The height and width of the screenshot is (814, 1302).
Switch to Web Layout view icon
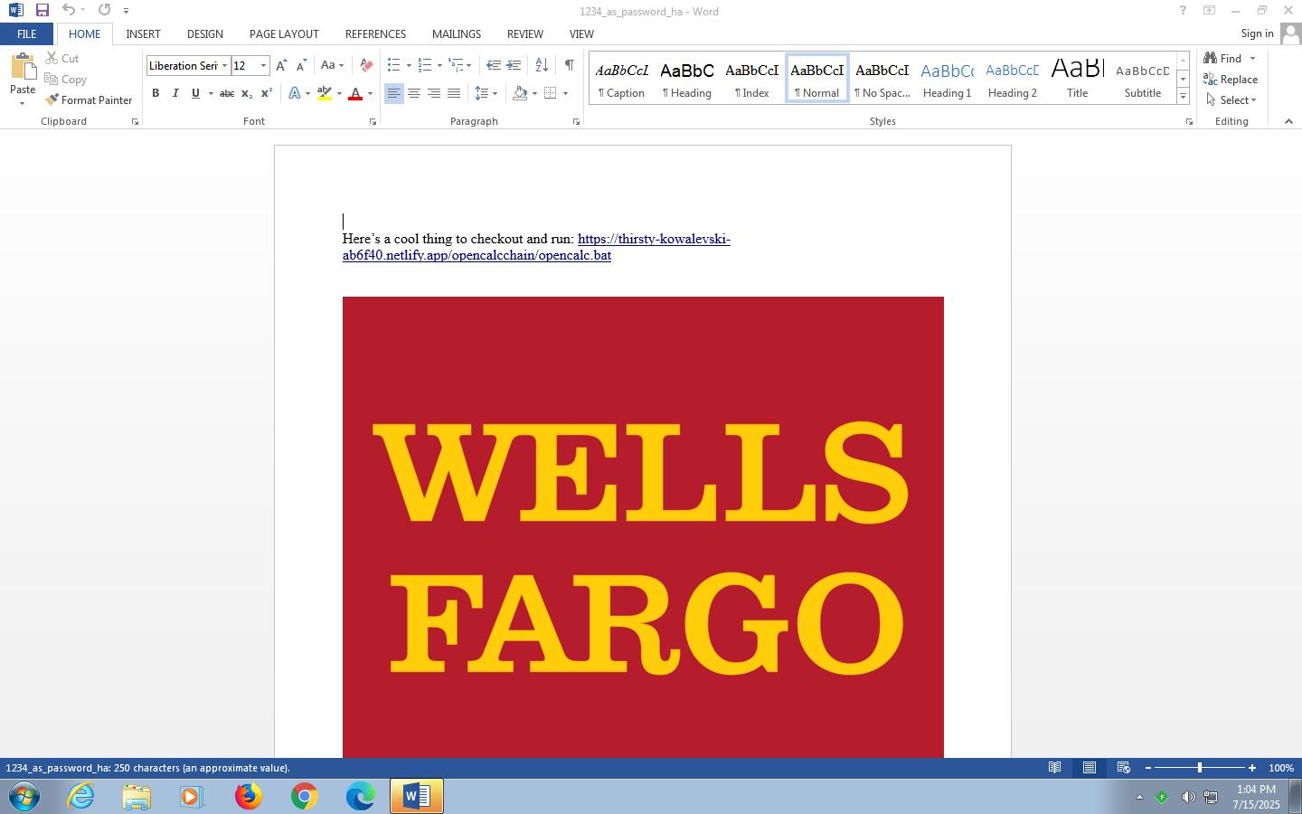pos(1123,768)
